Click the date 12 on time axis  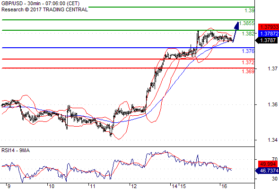pyautogui.click(x=134, y=186)
